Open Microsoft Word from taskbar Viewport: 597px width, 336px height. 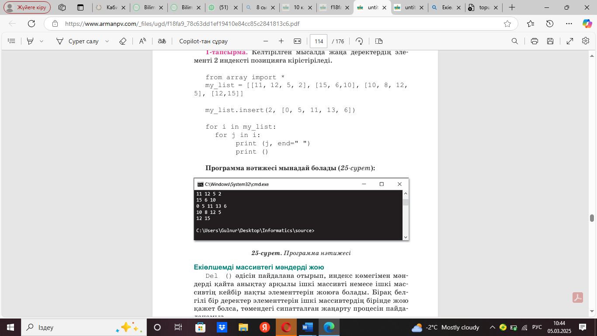307,327
